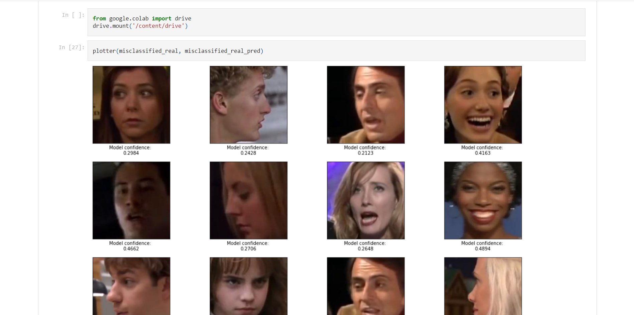The height and width of the screenshot is (315, 634).
Task: Click the confidence value 0.4662
Action: [131, 249]
